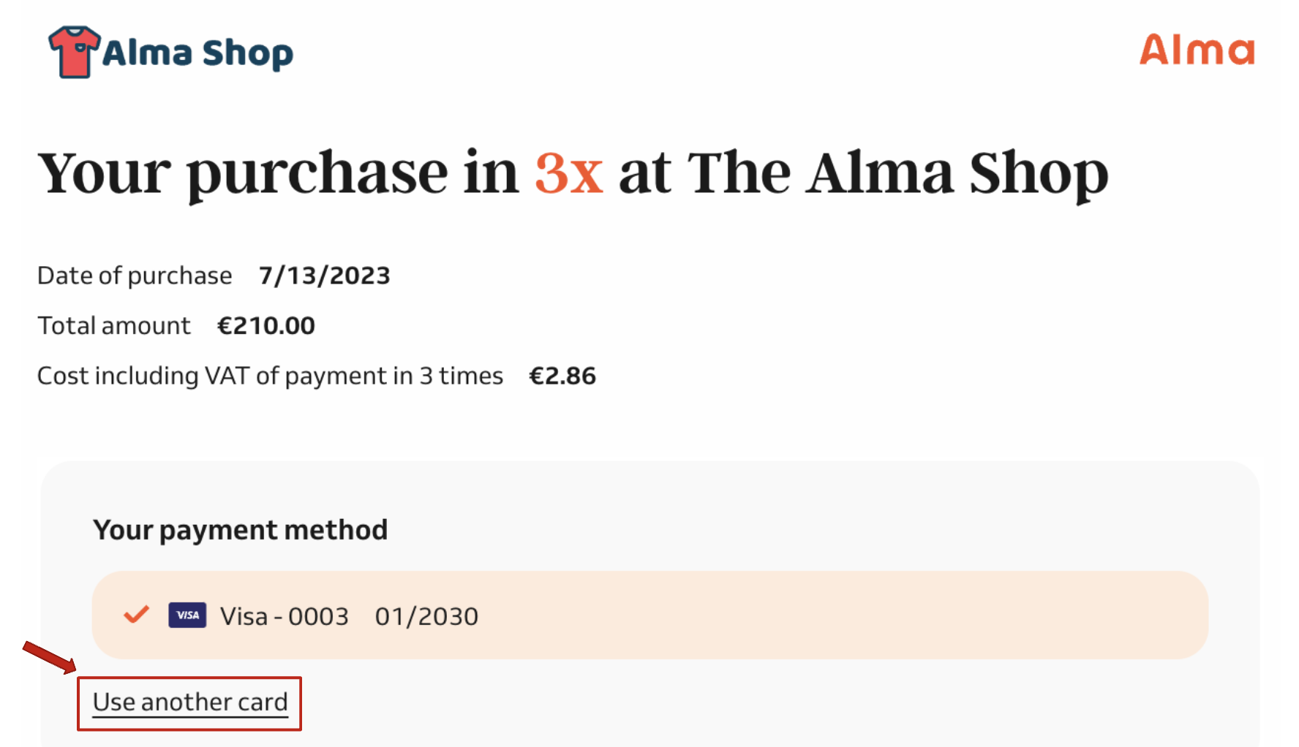Viewport: 1299px width, 747px height.
Task: Click the orange 3x in heading
Action: coord(568,173)
